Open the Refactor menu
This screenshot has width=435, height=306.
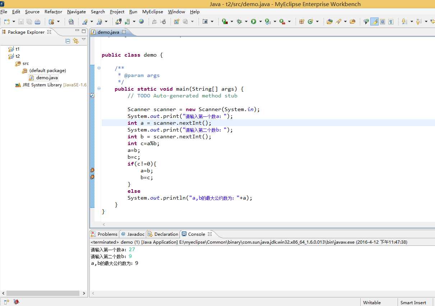tap(53, 12)
